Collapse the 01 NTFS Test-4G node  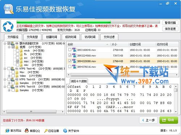(5, 69)
